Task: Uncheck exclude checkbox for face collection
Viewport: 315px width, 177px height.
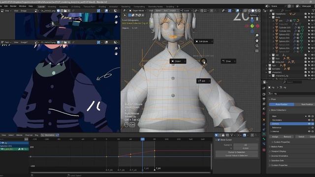Action: pos(306,59)
